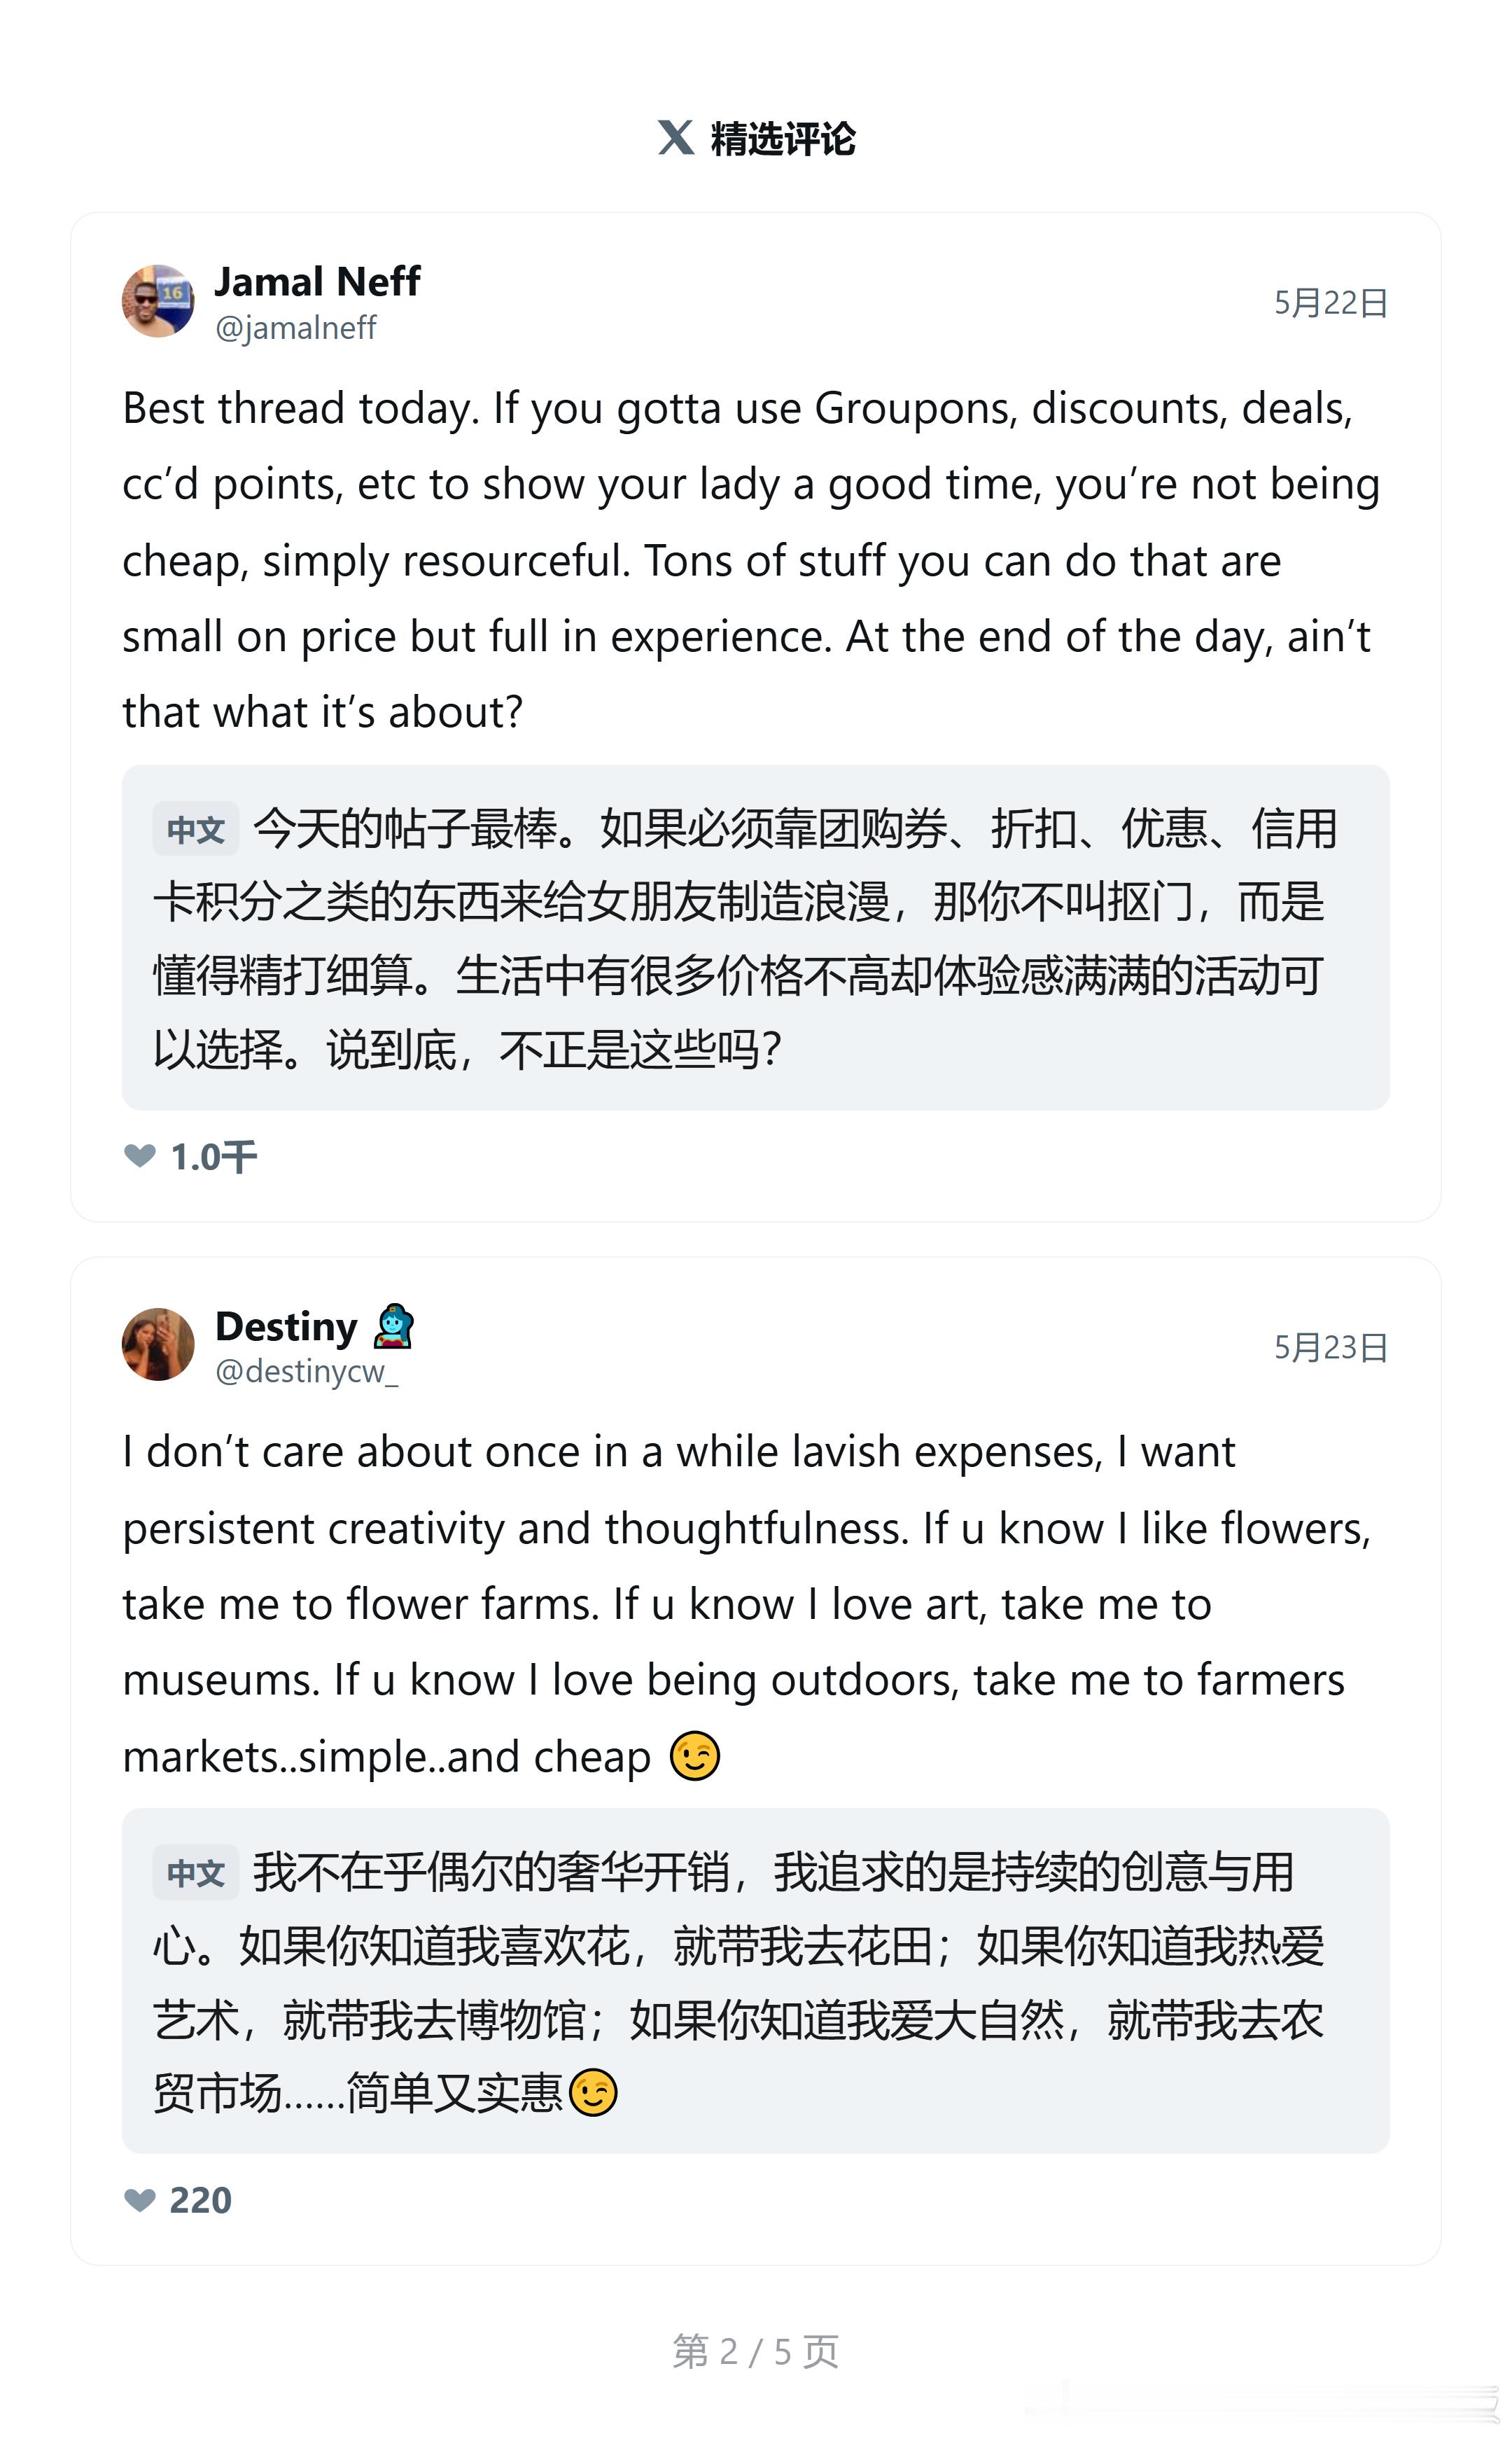This screenshot has width=1512, height=2441.
Task: Open Jamal Neff's profile avatar
Action: pyautogui.click(x=158, y=301)
